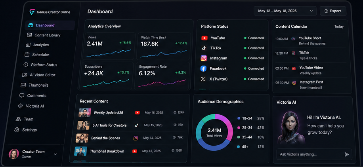Click the views eye icon beside 124K
Image resolution: width=363 pixels, height=167 pixels.
pyautogui.click(x=175, y=112)
